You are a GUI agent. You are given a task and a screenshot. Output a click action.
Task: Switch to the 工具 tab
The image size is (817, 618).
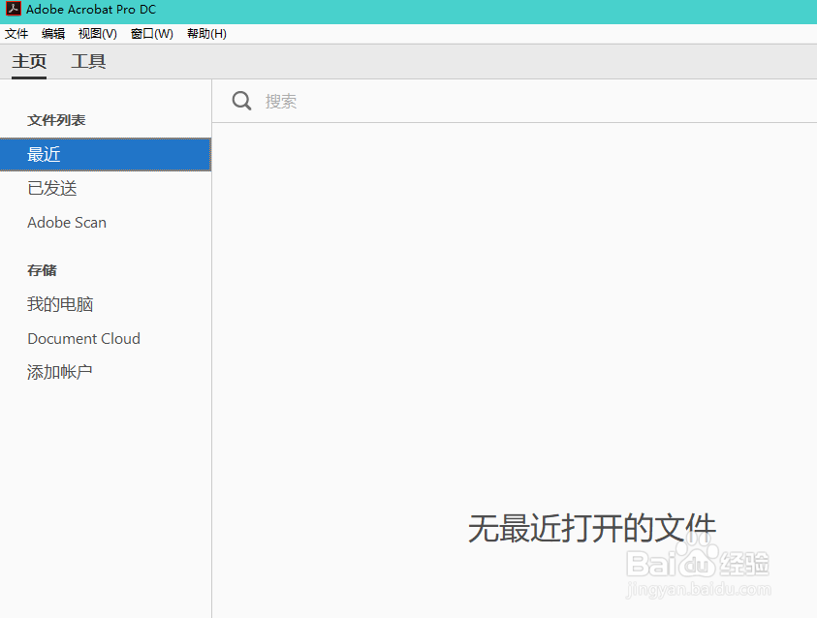click(x=88, y=60)
